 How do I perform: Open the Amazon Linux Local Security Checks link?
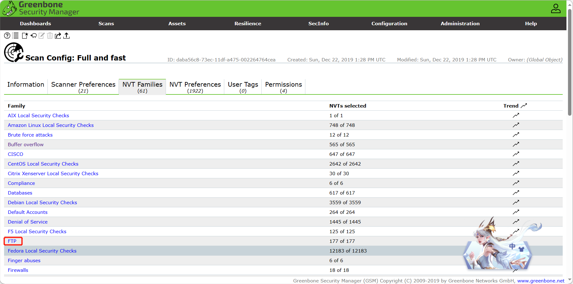[x=51, y=125]
